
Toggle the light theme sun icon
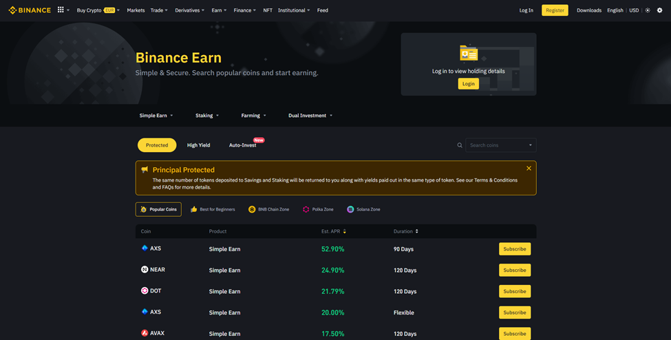pyautogui.click(x=648, y=10)
